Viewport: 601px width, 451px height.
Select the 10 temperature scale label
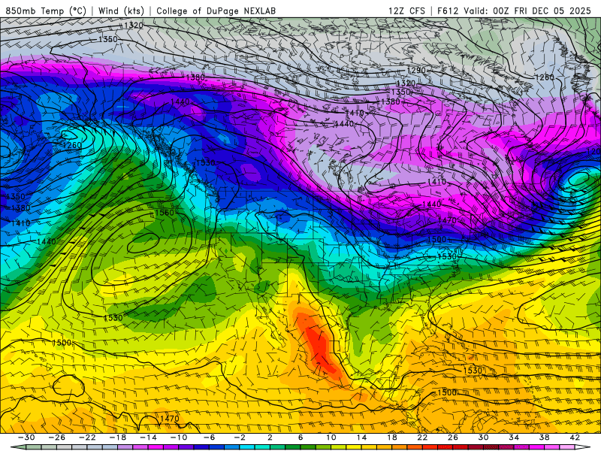pyautogui.click(x=331, y=437)
